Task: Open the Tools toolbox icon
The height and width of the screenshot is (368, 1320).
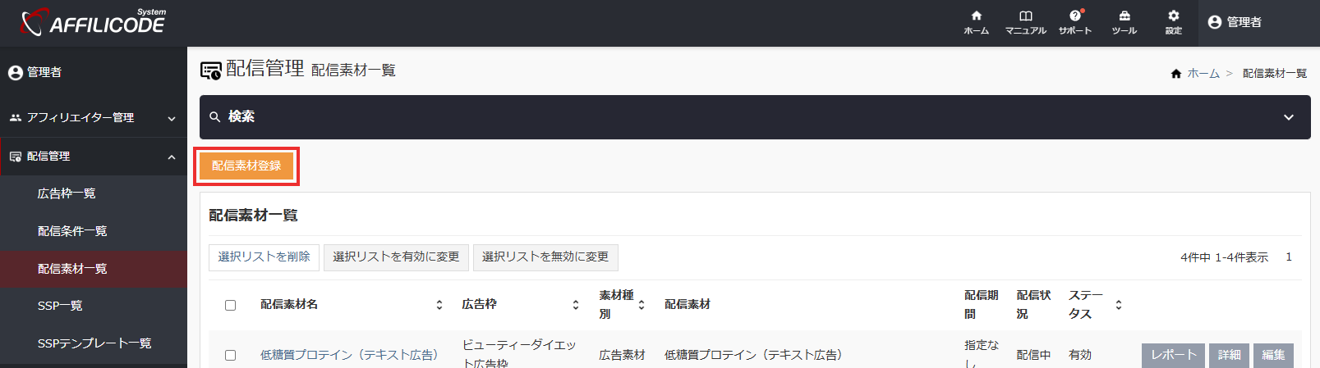Action: 1124,16
